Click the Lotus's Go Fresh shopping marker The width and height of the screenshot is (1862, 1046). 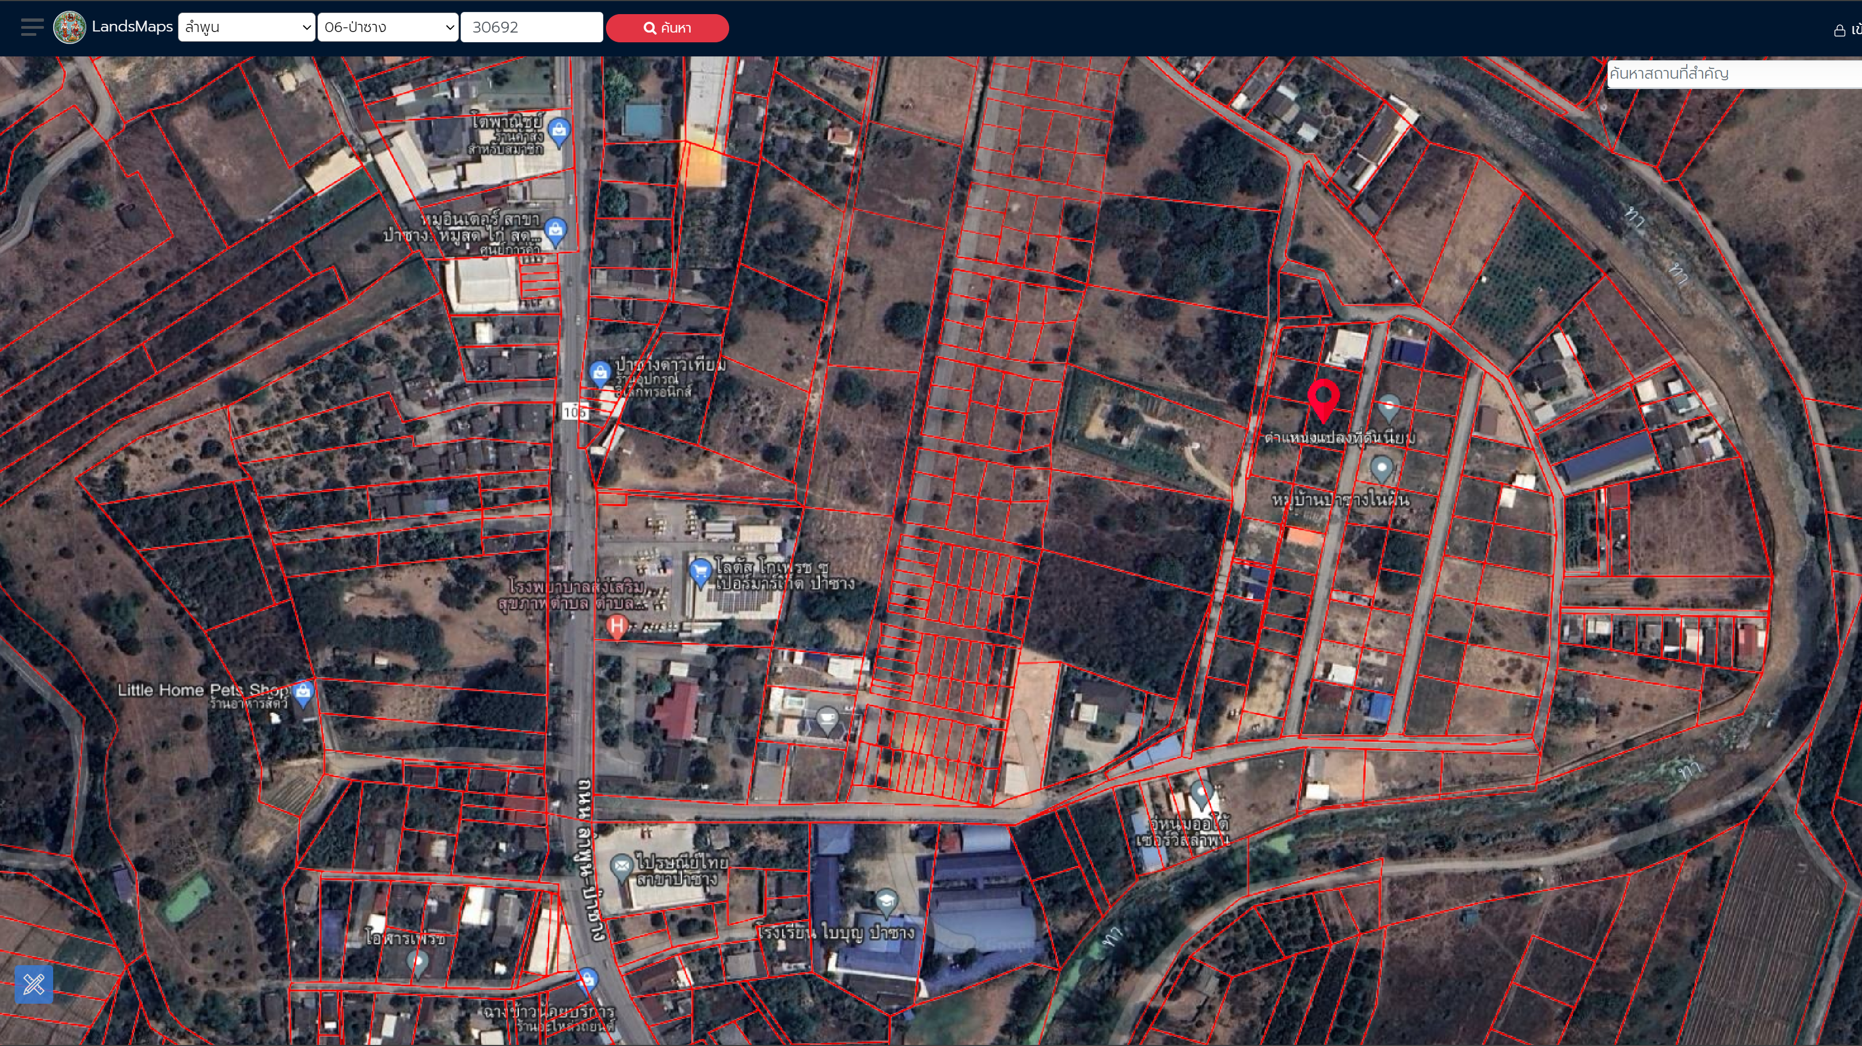[x=700, y=572]
